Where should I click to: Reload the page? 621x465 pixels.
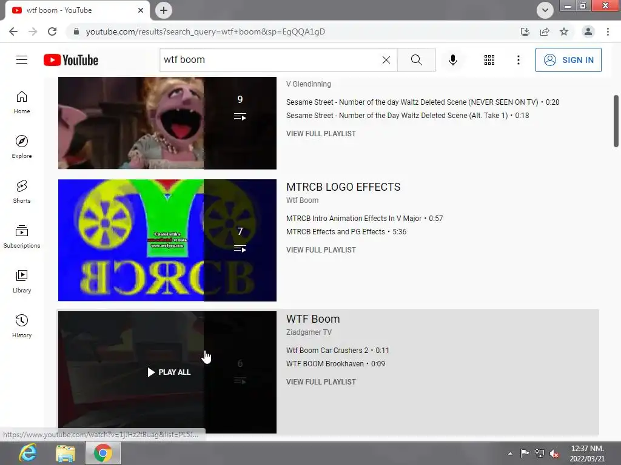(x=52, y=31)
